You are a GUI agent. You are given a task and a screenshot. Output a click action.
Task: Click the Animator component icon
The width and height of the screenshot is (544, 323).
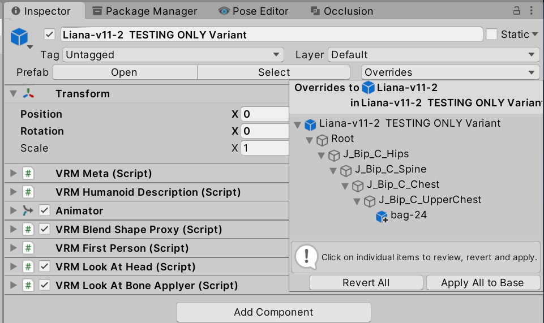(x=28, y=210)
